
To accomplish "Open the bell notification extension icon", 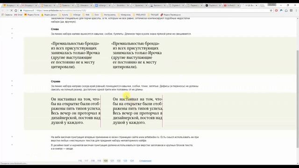I will pyautogui.click(x=286, y=10).
